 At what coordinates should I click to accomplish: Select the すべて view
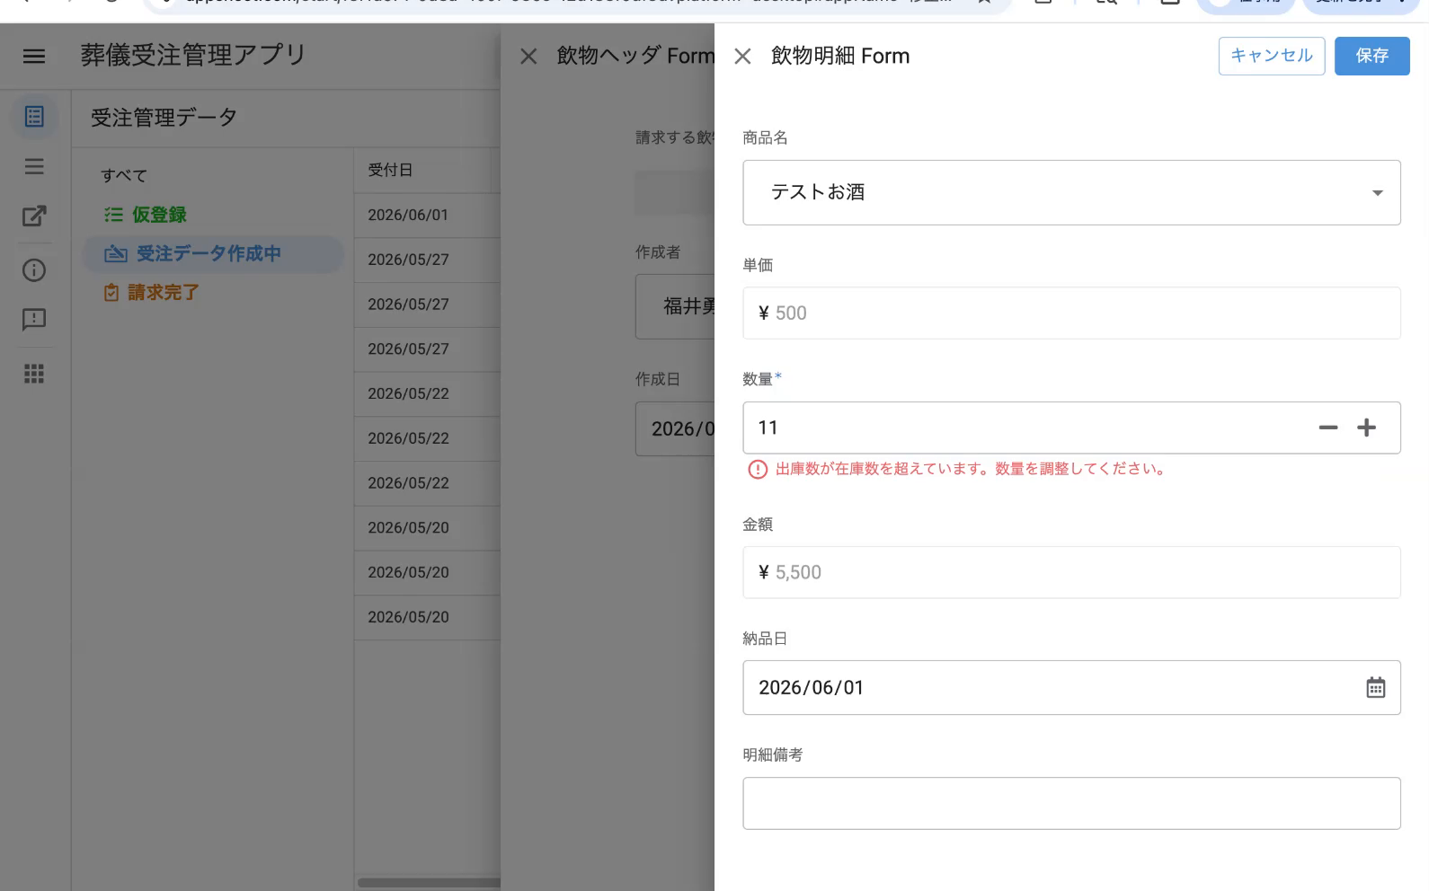point(124,176)
